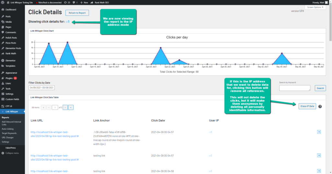This screenshot has width=332, height=174.
Task: Open Pages in the sidebar
Action: coord(8,27)
